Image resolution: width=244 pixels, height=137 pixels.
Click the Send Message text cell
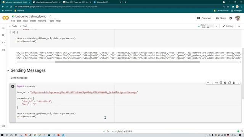click(19, 78)
